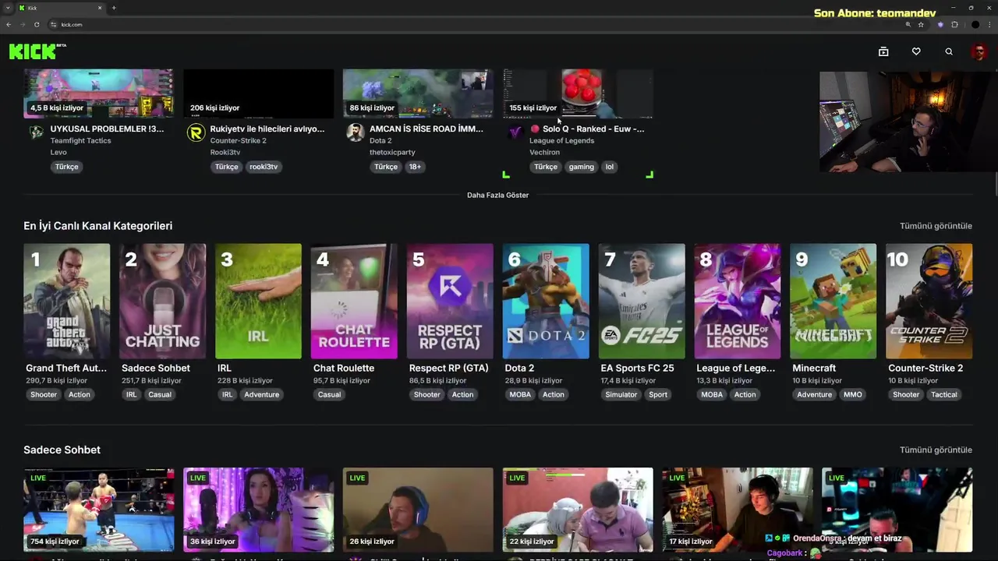Open following heart icon in header
This screenshot has width=998, height=561.
click(x=916, y=51)
